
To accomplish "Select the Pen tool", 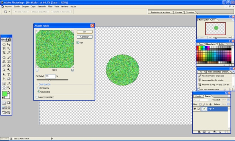I will [x=4, y=79].
